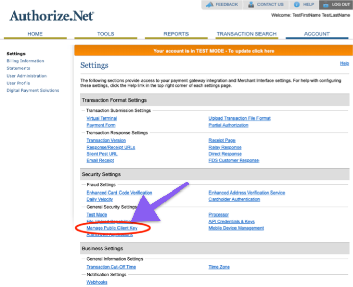
Task: Click the FEEDBACK label at top
Action: pyautogui.click(x=226, y=4)
